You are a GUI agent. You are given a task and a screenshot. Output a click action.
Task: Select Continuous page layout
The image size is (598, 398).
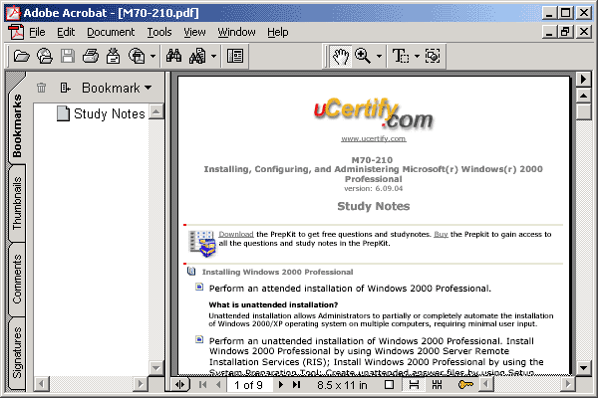click(x=414, y=385)
